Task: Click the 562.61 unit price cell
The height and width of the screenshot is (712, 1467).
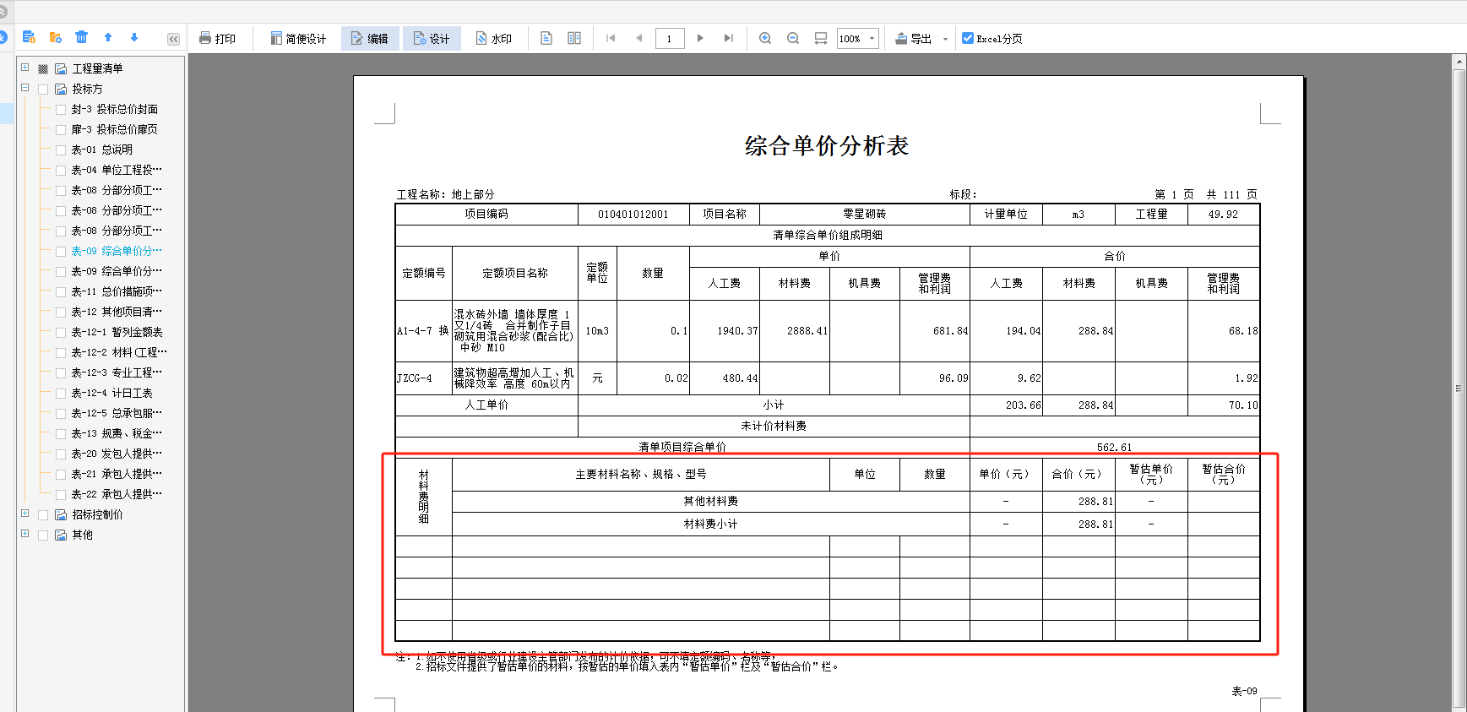Action: 1115,447
